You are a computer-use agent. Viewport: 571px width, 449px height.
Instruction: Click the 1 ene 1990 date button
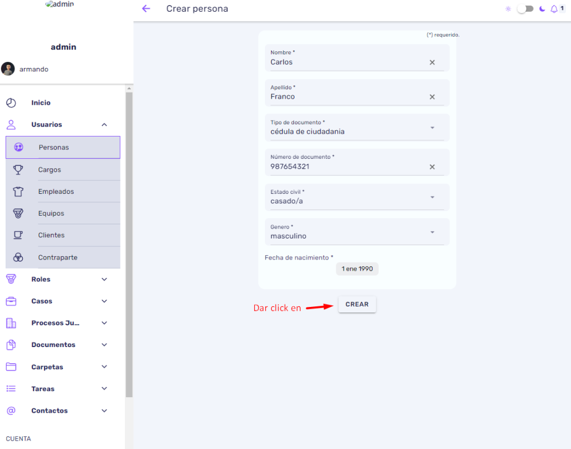(357, 269)
